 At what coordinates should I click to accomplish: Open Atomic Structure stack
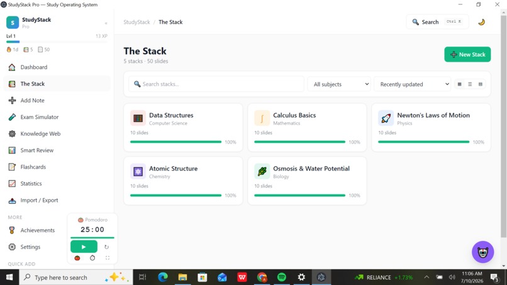pyautogui.click(x=183, y=181)
